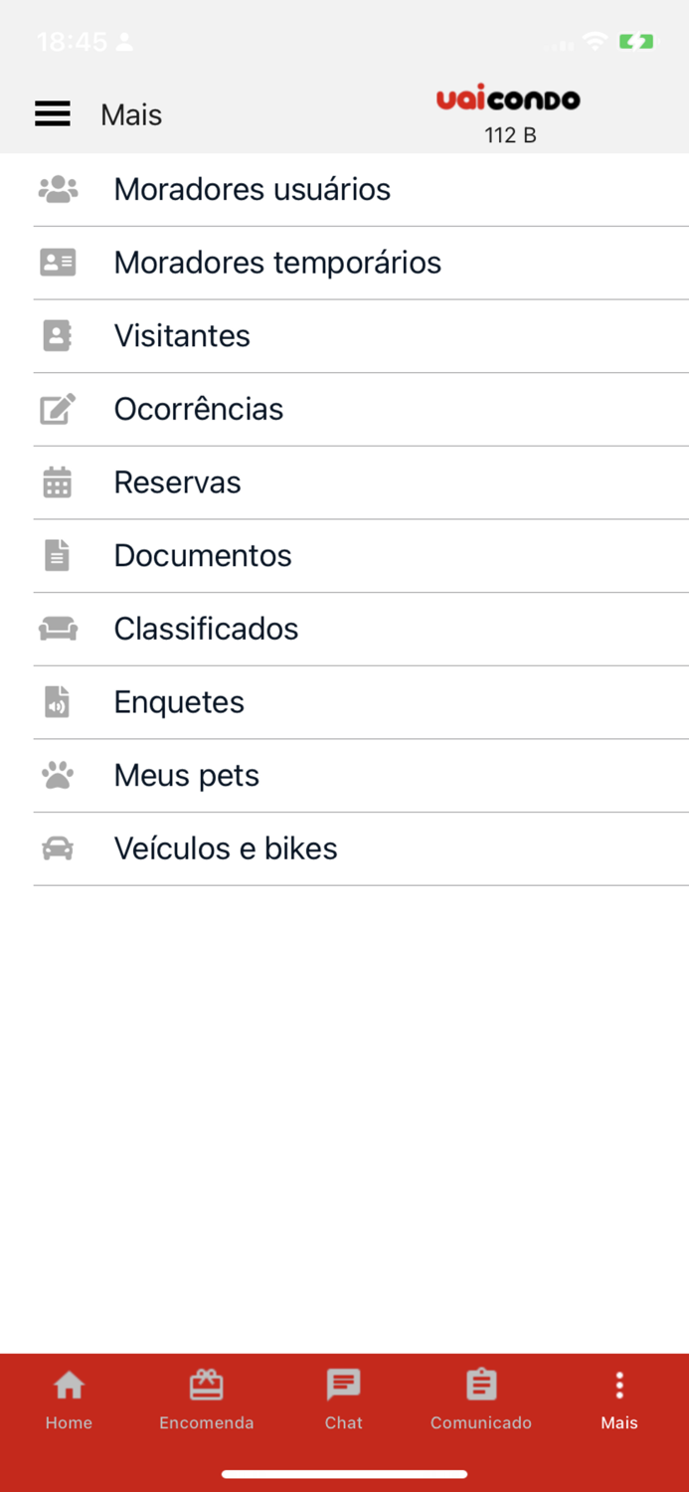Tap the 112 B unit label
The height and width of the screenshot is (1492, 689).
click(509, 135)
